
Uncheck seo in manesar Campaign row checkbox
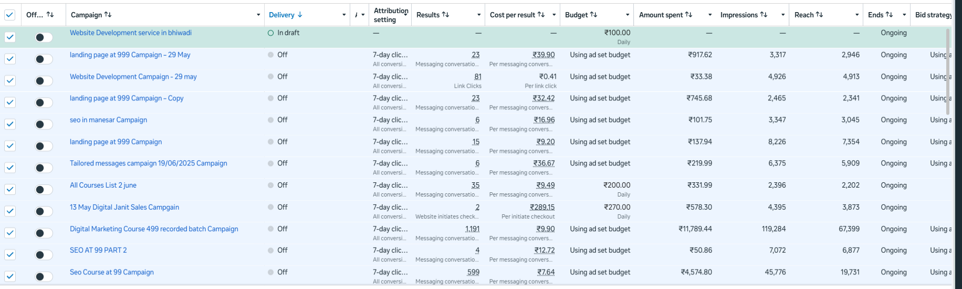[x=10, y=124]
